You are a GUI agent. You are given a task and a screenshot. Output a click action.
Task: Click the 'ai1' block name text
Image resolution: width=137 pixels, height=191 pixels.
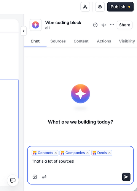[x=48, y=28]
